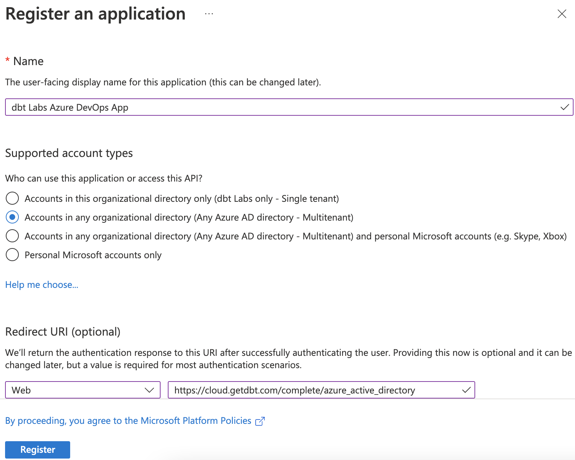
Task: Click the external link icon after Platform Policies
Action: 260,421
